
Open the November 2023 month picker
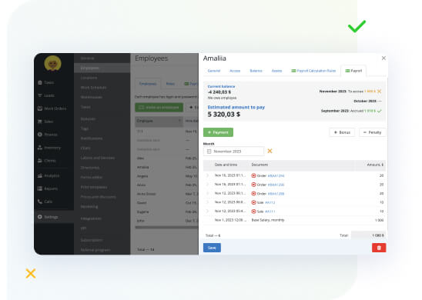tap(233, 152)
